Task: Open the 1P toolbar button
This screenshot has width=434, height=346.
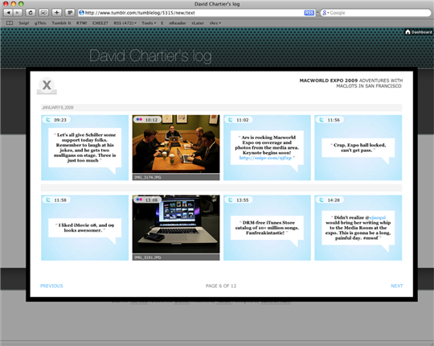Action: point(70,13)
